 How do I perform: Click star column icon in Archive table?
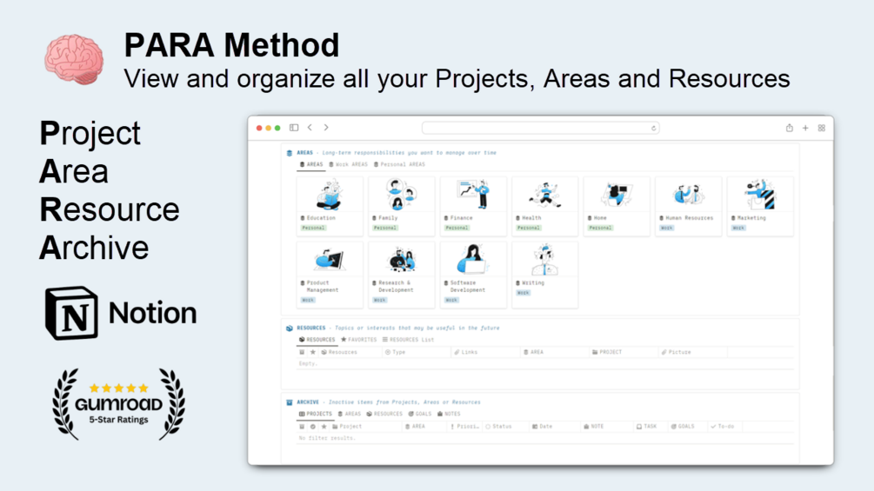coord(324,427)
